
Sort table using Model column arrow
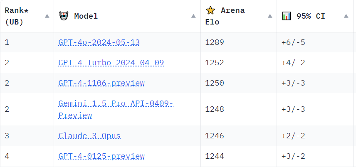tap(193, 16)
